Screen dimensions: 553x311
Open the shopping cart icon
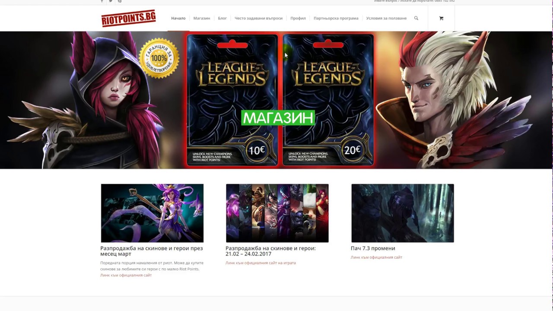tap(441, 18)
